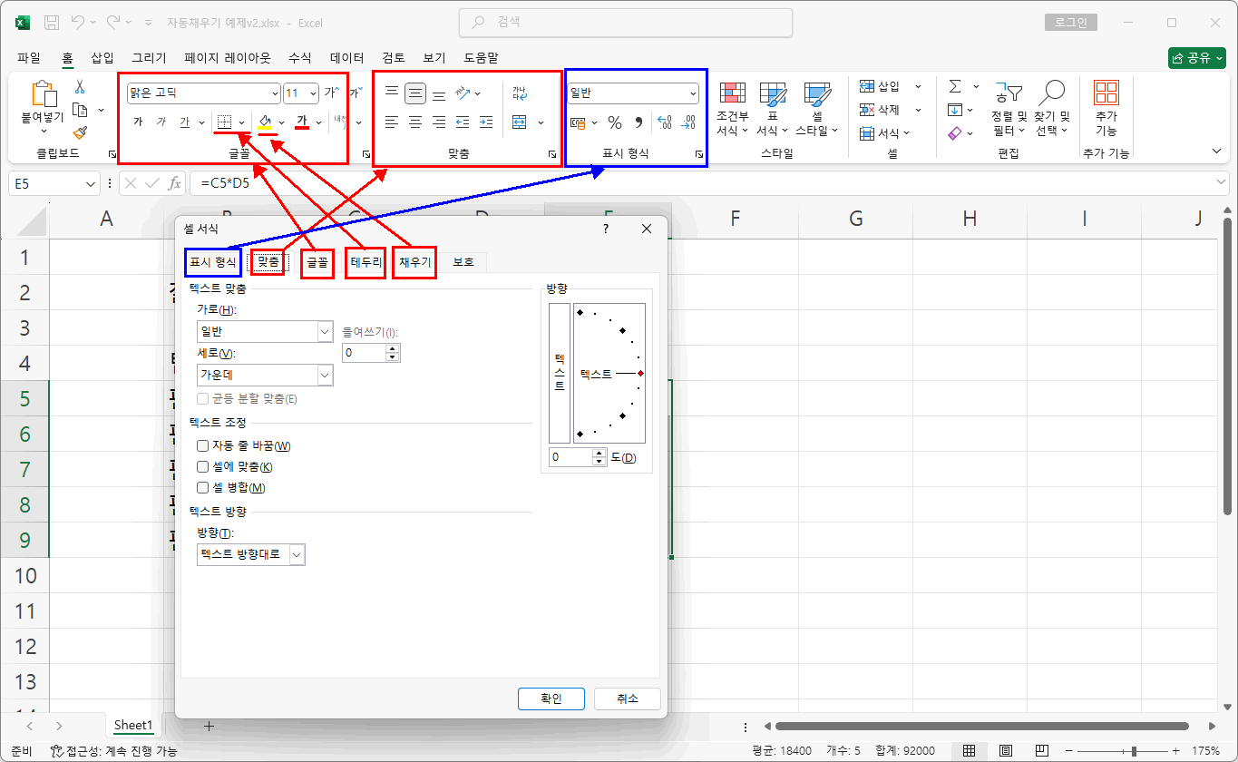
Task: Toggle the 자동 줄 바꿈 checkbox
Action: point(203,445)
